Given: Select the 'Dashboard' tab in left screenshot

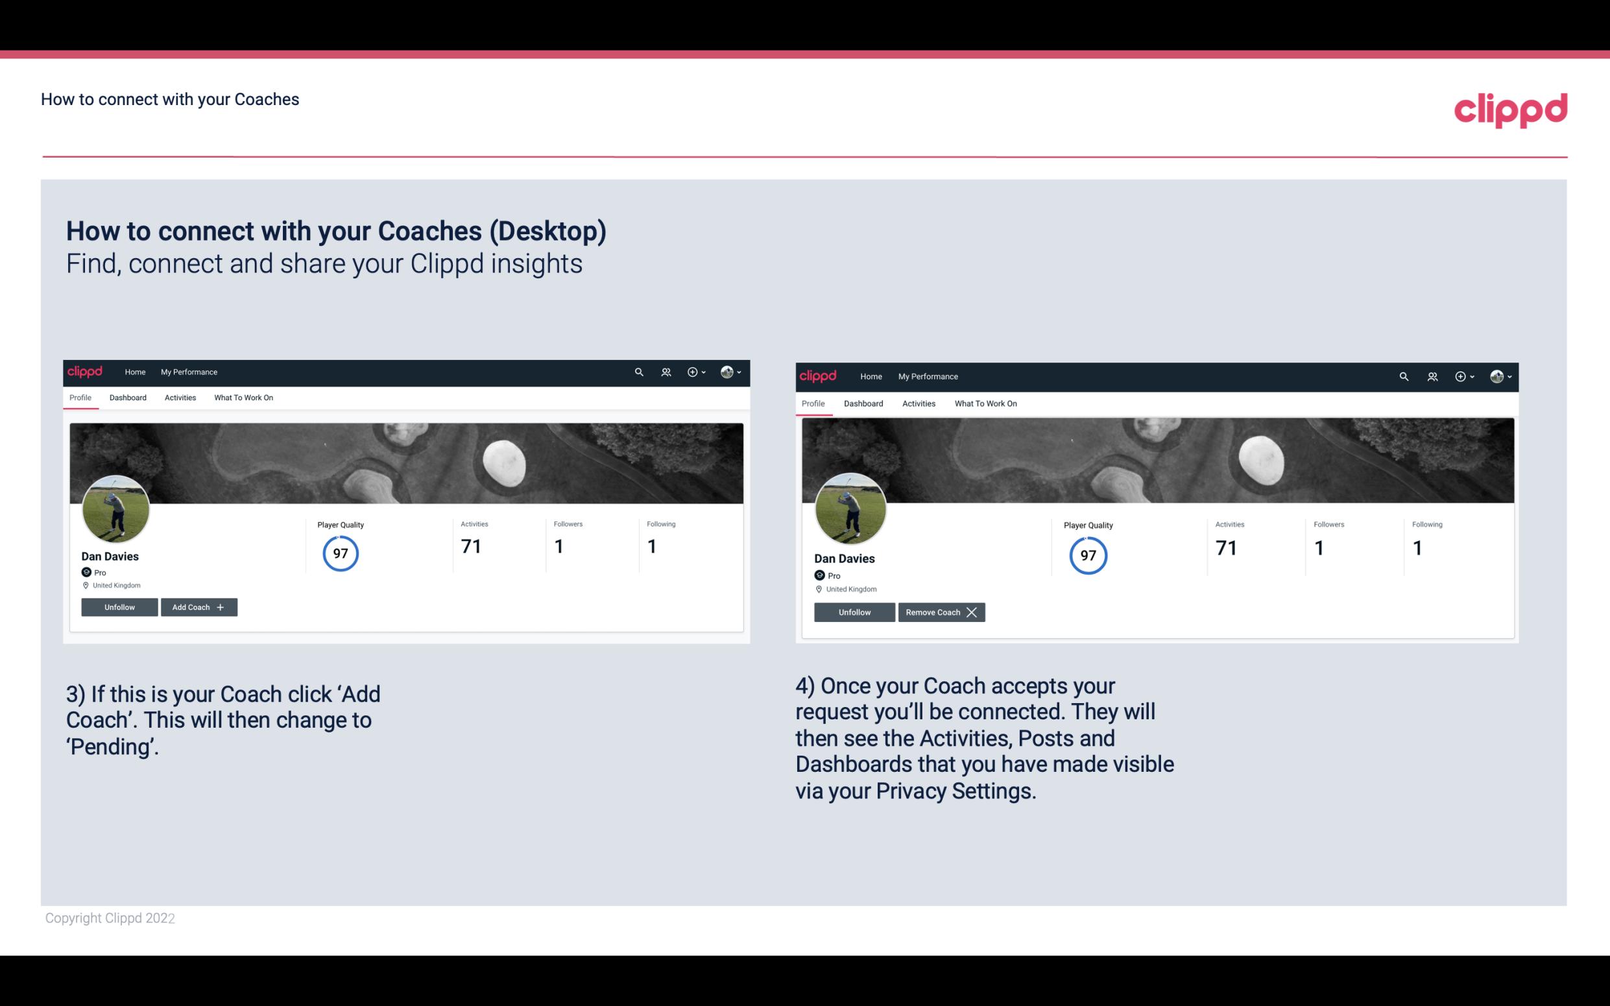Looking at the screenshot, I should [128, 398].
